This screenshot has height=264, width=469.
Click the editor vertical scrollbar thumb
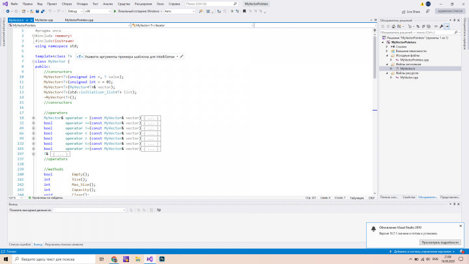(x=375, y=56)
